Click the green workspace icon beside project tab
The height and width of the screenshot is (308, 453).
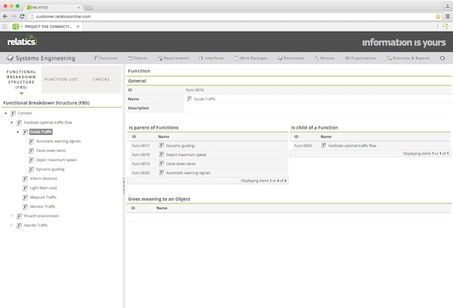[x=16, y=26]
